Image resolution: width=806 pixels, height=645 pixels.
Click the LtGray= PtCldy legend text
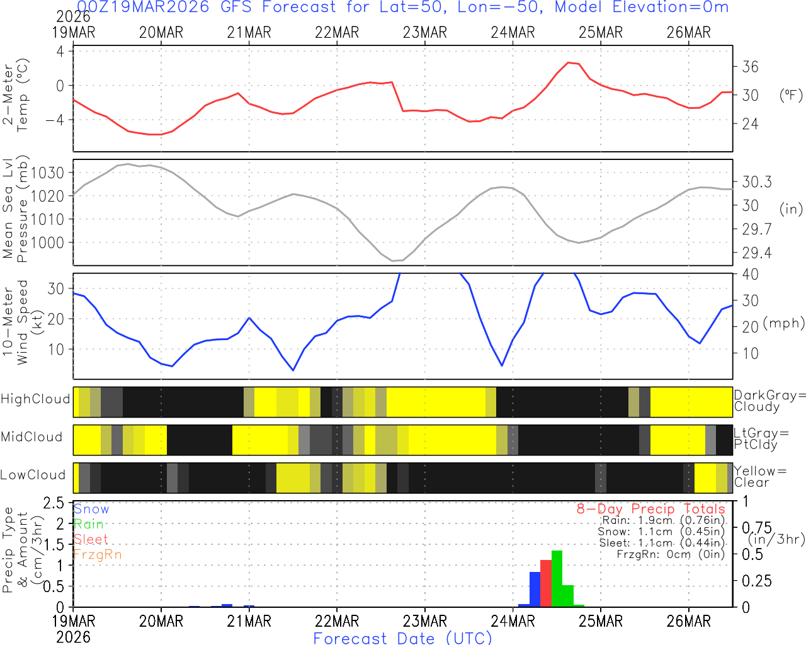tap(761, 438)
